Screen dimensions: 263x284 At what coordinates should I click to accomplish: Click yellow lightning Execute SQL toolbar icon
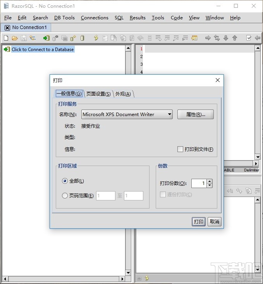coord(96,38)
